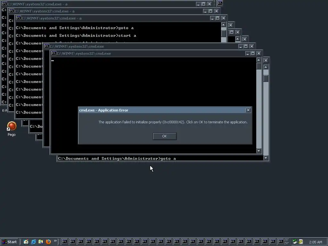Minimize the second cmd.exe window behind front
This screenshot has width=328, height=246.
pyautogui.click(x=240, y=46)
